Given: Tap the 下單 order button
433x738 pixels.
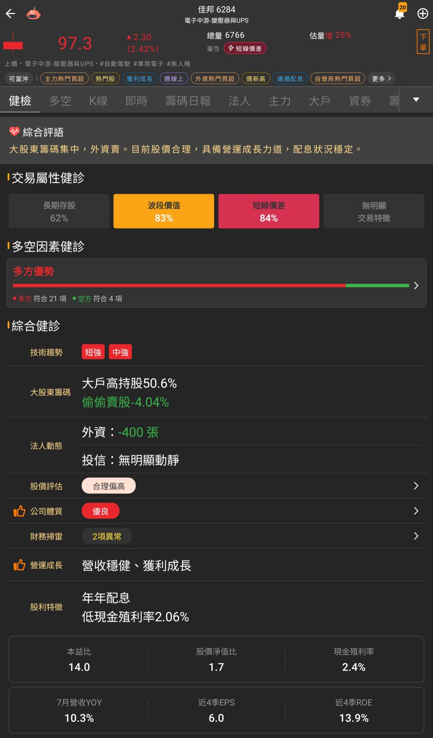Looking at the screenshot, I should coord(423,42).
